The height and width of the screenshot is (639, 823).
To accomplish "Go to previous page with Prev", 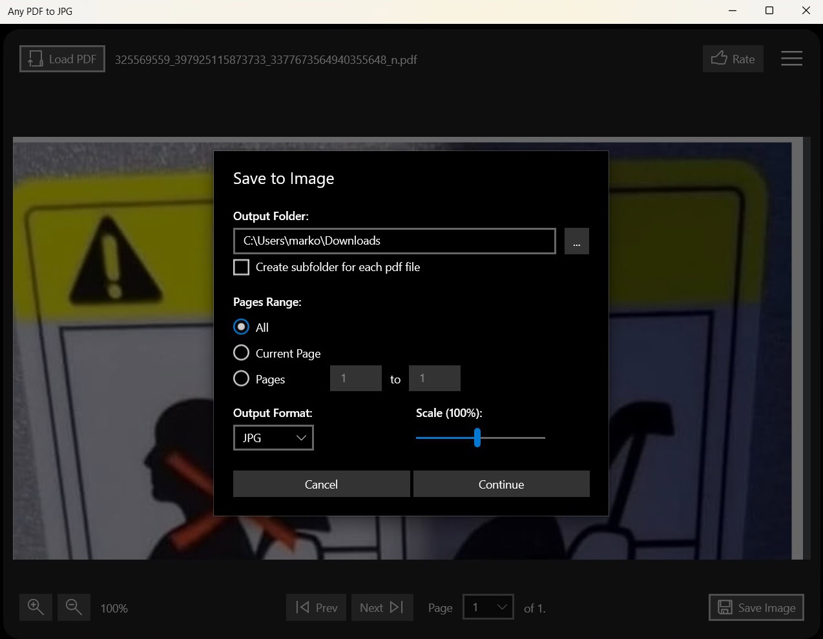I will 317,607.
